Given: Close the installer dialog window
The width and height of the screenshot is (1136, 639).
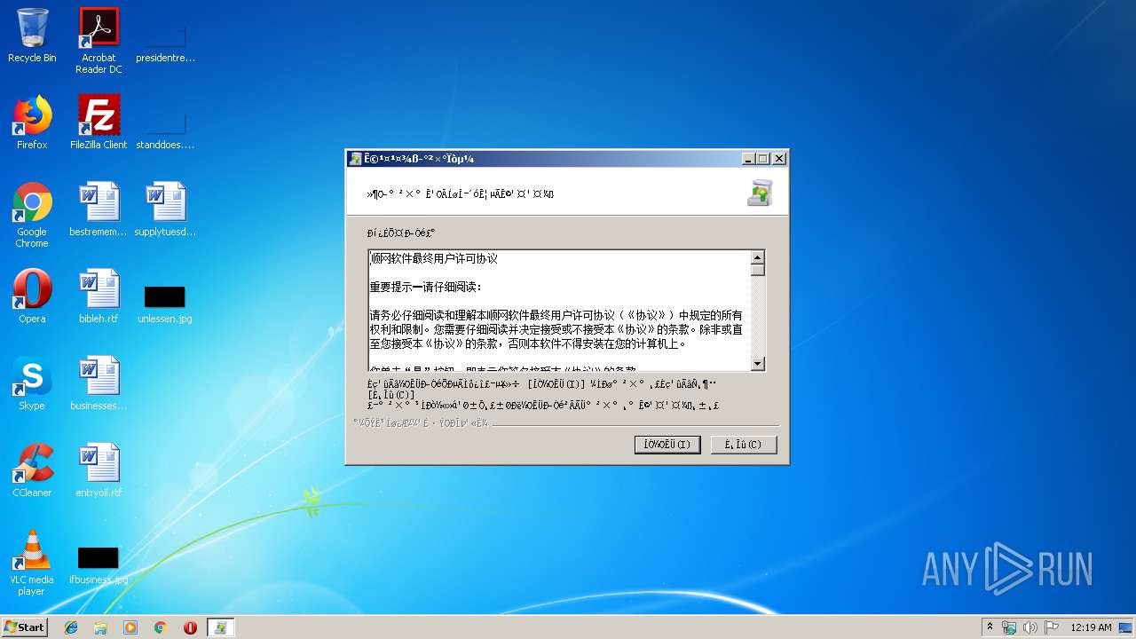Looking at the screenshot, I should pos(779,159).
